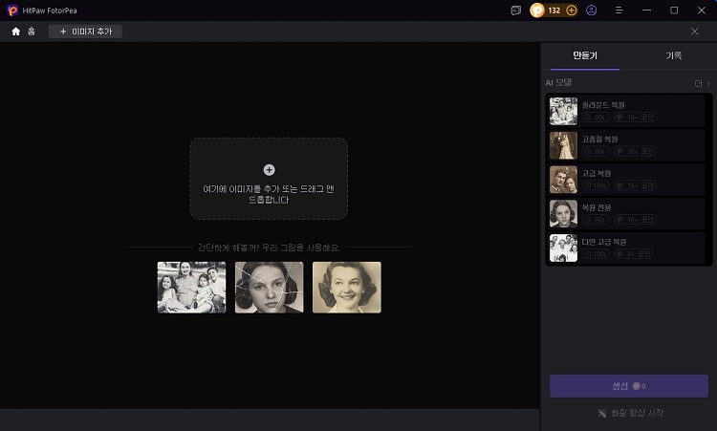Add more coins with the plus icon

pyautogui.click(x=571, y=11)
